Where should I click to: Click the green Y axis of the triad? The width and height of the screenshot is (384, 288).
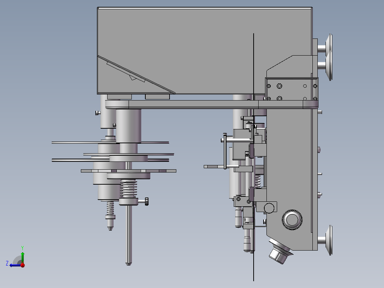[22, 257]
